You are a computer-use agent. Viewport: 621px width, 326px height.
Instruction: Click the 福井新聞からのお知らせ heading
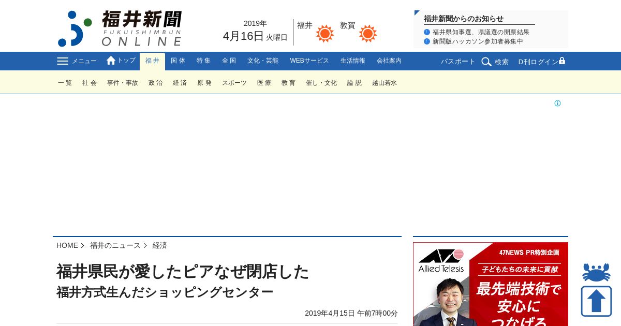[x=464, y=19]
